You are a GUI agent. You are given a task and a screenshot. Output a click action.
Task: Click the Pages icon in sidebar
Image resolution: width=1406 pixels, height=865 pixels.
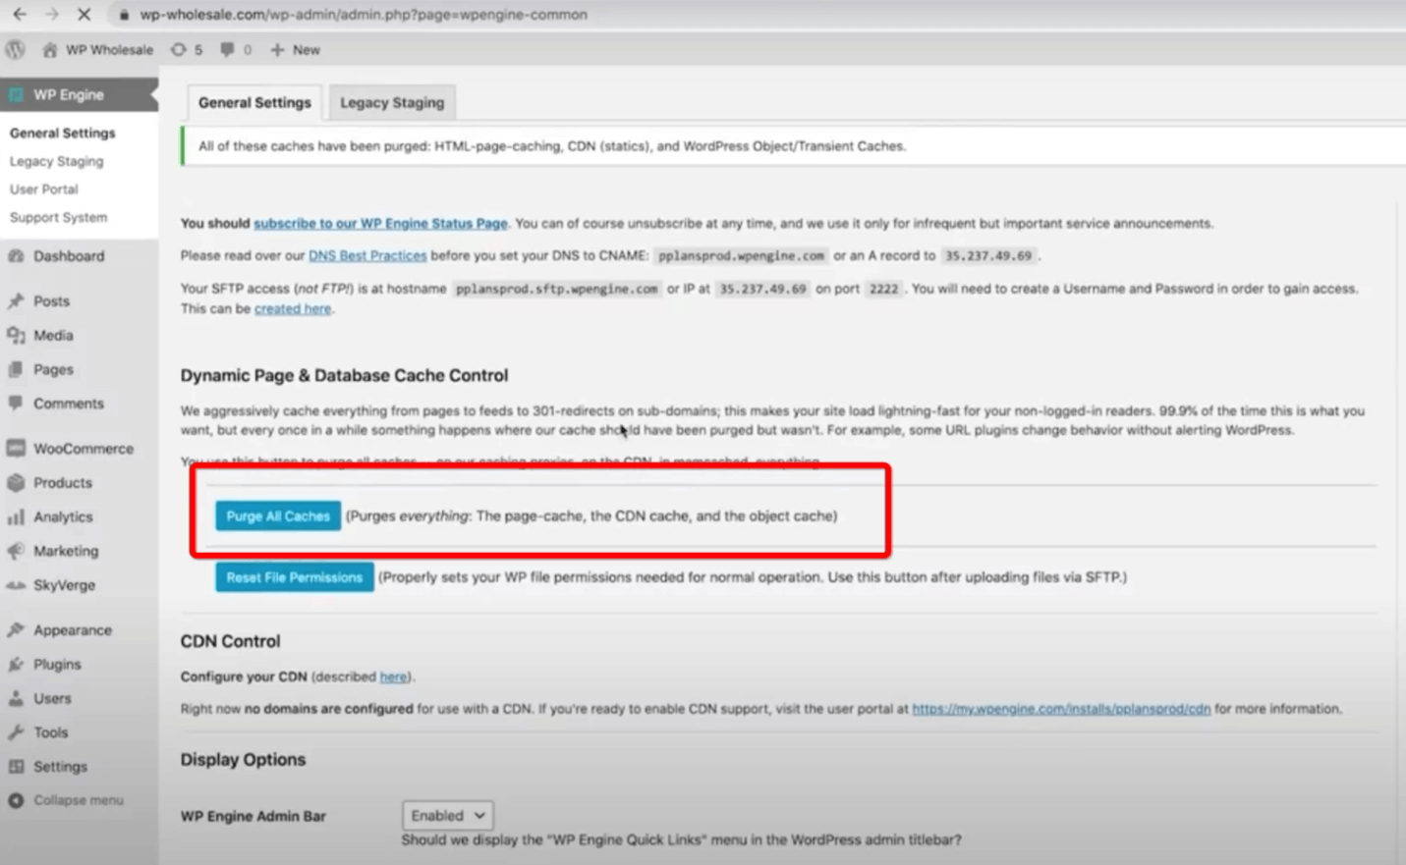tap(16, 370)
